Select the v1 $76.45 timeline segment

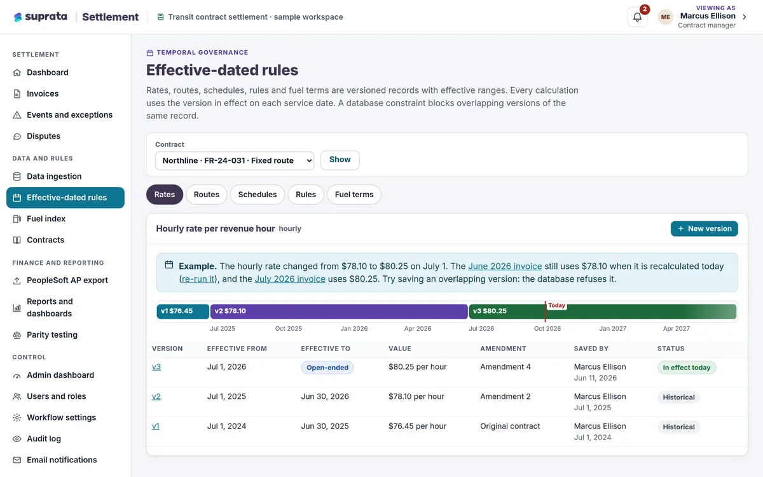(x=183, y=312)
